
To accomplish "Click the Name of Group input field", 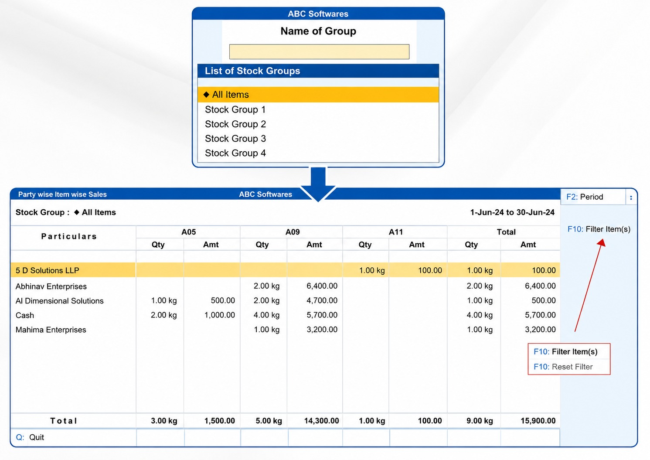I will 319,51.
